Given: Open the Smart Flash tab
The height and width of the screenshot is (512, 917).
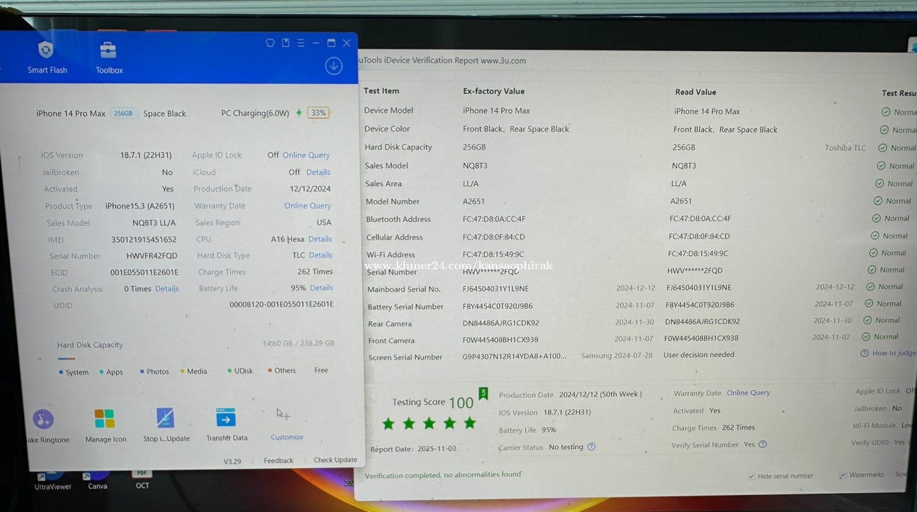Looking at the screenshot, I should 46,57.
